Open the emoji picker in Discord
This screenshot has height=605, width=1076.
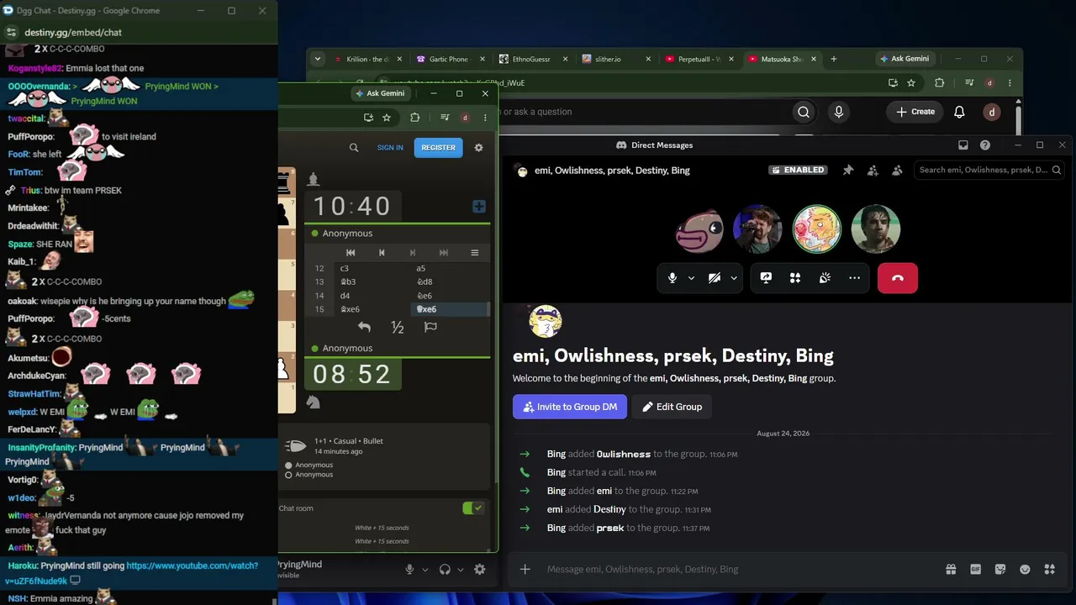(1025, 569)
